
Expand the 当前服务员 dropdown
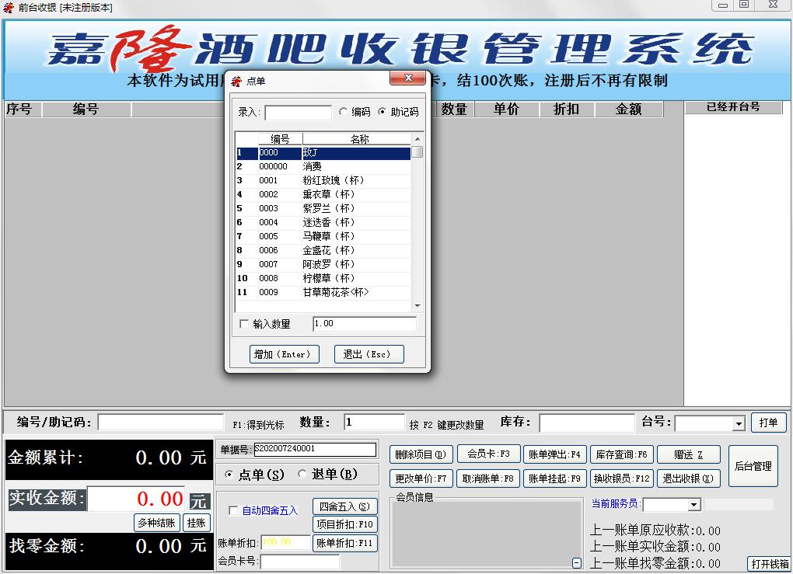693,505
